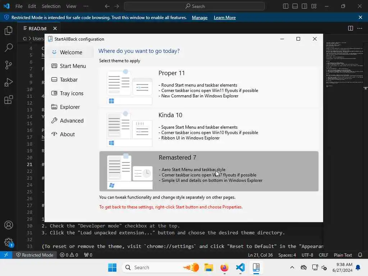Open Source Control view in VS Code
Screen dimensions: 368x276
(x=9, y=65)
